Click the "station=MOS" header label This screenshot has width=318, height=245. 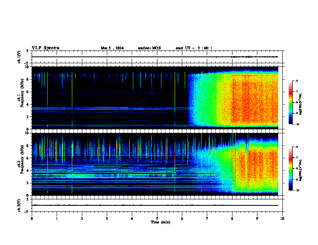pos(149,48)
